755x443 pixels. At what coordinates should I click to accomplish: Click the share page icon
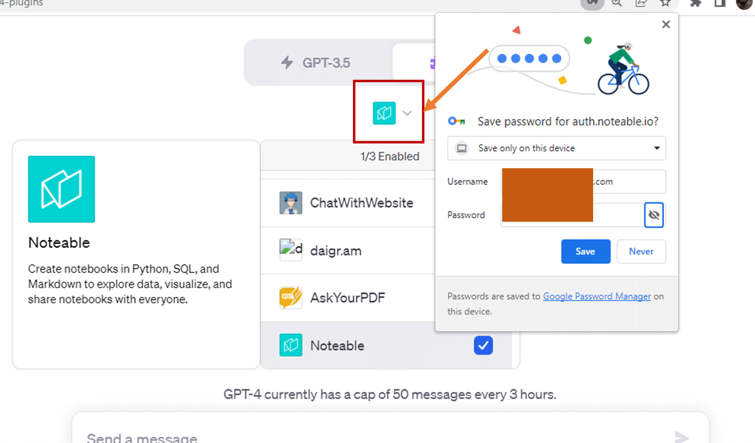[x=641, y=3]
